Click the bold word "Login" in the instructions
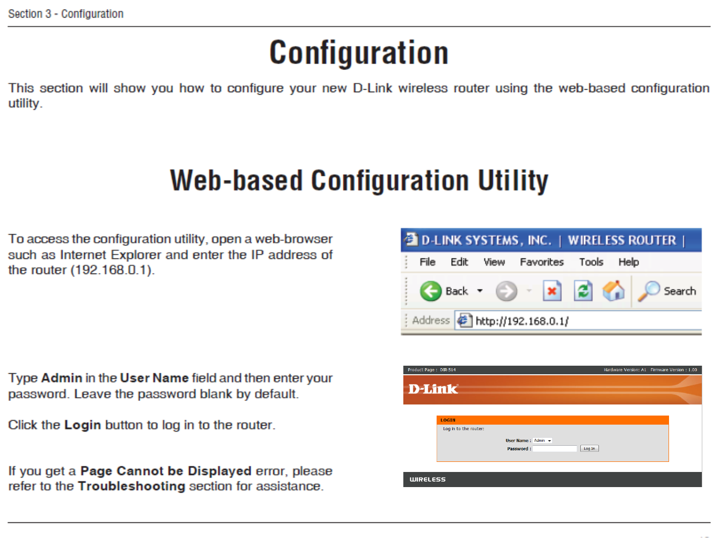The width and height of the screenshot is (726, 544). tap(83, 425)
